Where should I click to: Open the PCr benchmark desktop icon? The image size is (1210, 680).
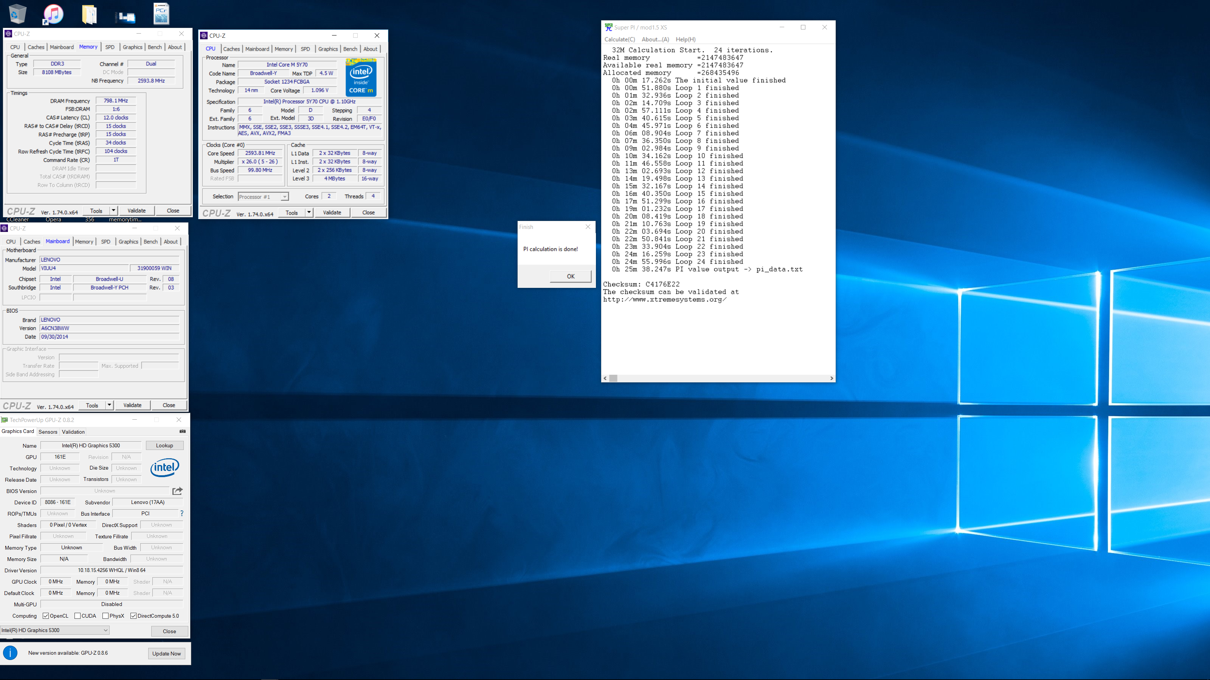161,14
